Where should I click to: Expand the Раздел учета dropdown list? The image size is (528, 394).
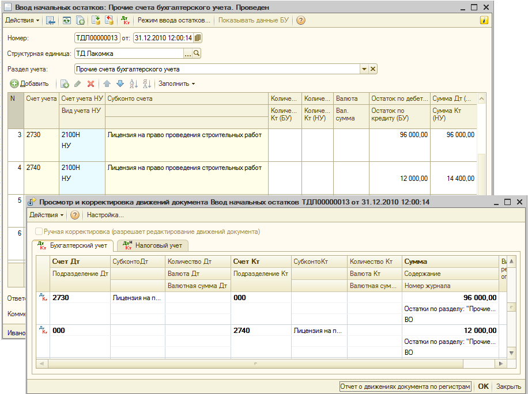coord(364,69)
